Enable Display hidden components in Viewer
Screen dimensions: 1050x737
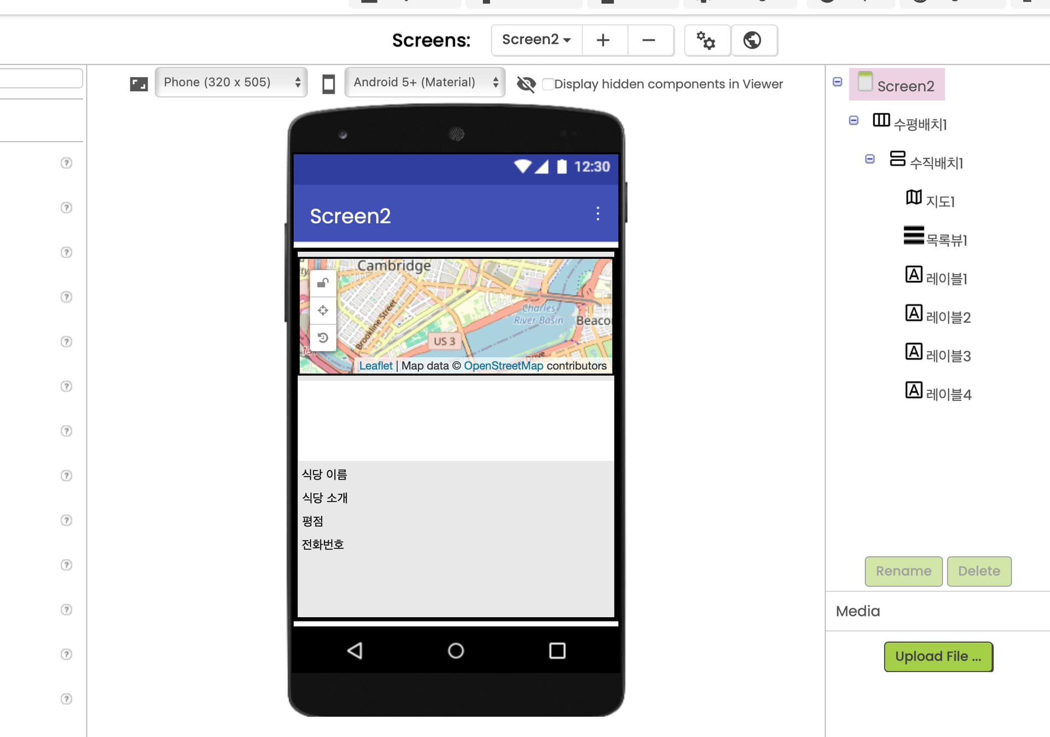pos(548,84)
